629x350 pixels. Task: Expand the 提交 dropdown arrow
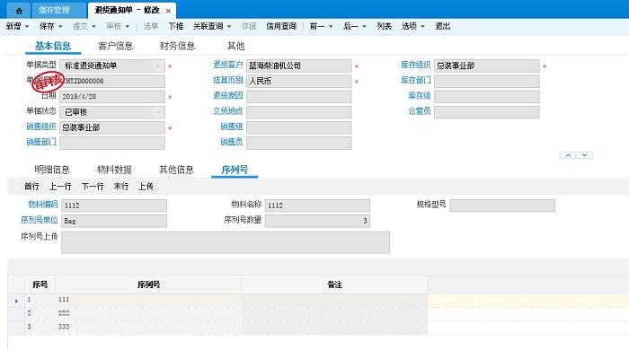pos(93,26)
